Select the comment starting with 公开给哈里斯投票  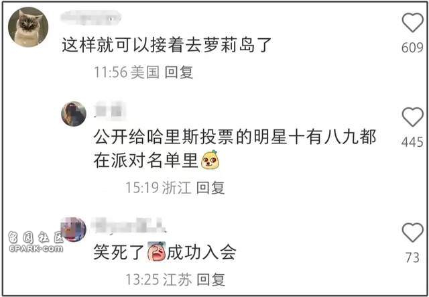(235, 148)
